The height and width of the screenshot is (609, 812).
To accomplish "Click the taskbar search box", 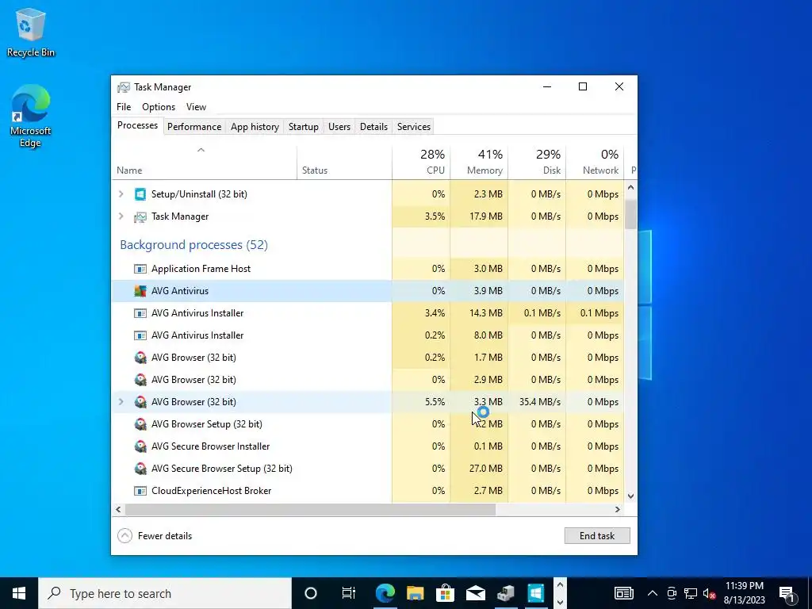I will 165,593.
